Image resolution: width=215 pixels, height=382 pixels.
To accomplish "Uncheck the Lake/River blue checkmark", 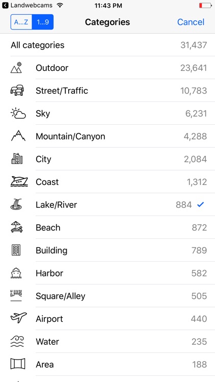I will point(200,205).
